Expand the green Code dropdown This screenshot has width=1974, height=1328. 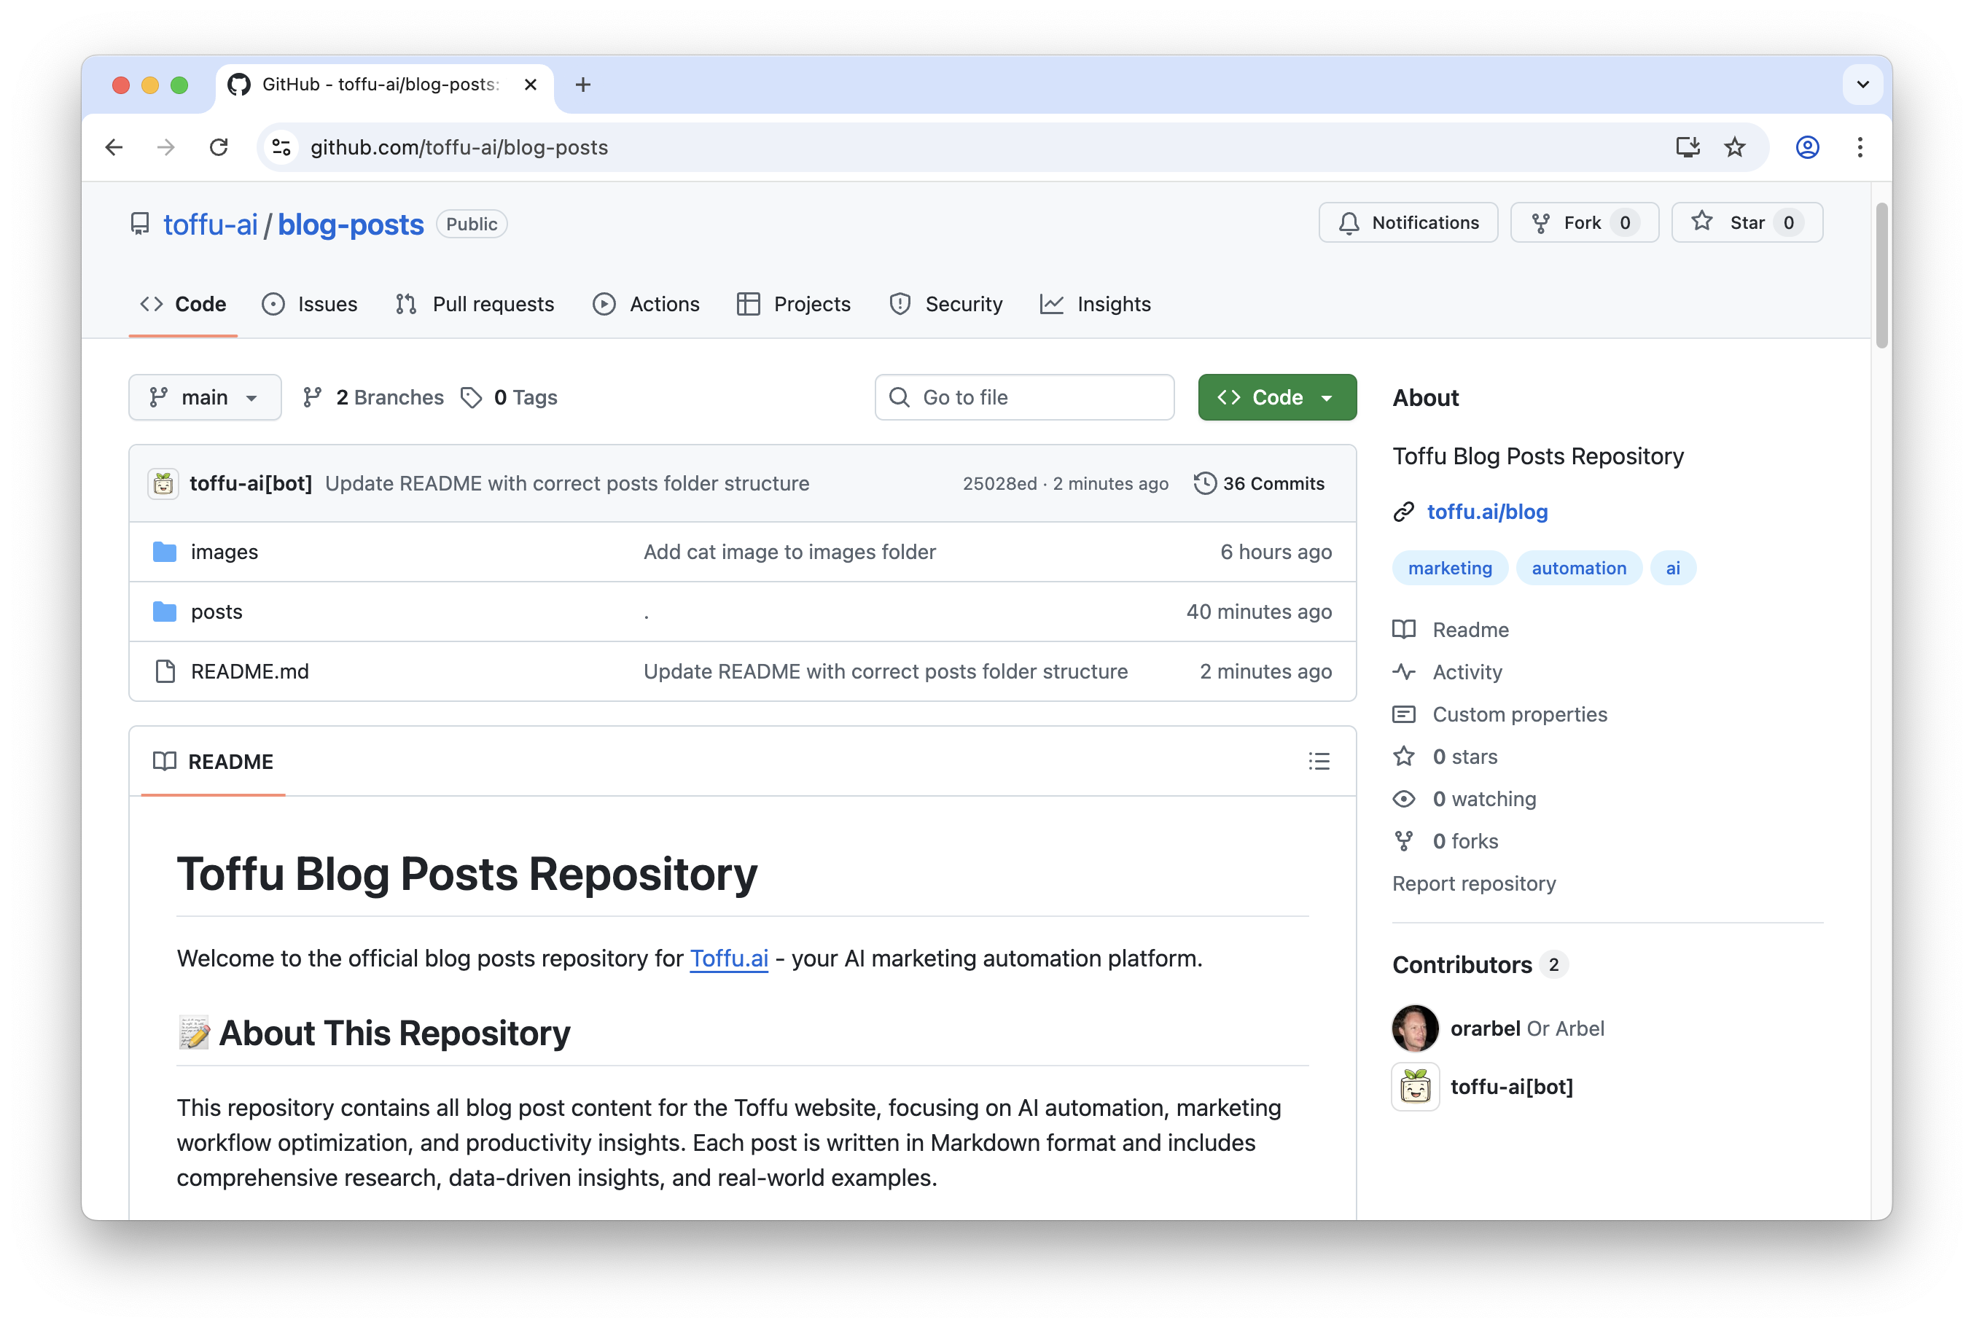tap(1326, 397)
